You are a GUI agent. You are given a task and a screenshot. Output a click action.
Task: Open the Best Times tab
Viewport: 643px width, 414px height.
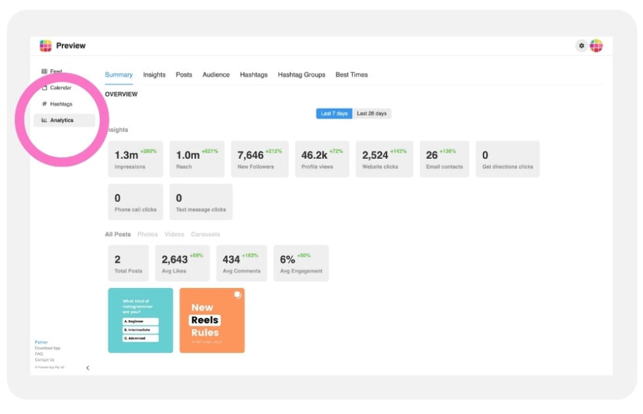(352, 74)
